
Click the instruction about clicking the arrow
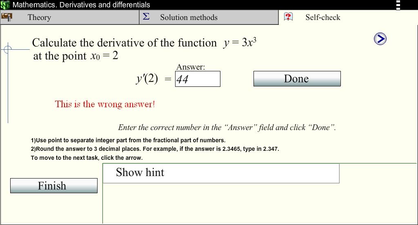click(87, 158)
